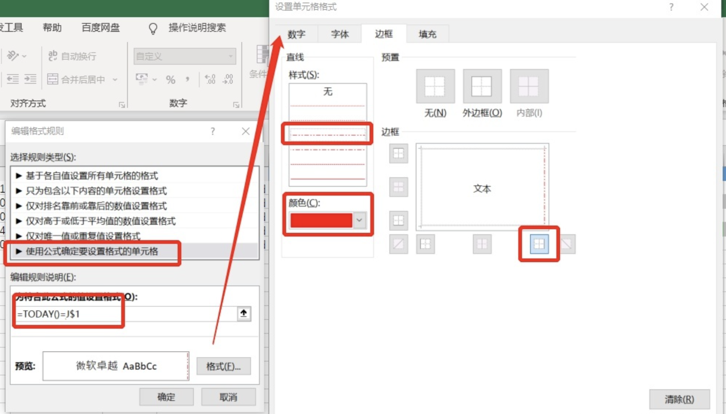Select the None border preset icon
This screenshot has width=726, height=414.
coord(435,86)
